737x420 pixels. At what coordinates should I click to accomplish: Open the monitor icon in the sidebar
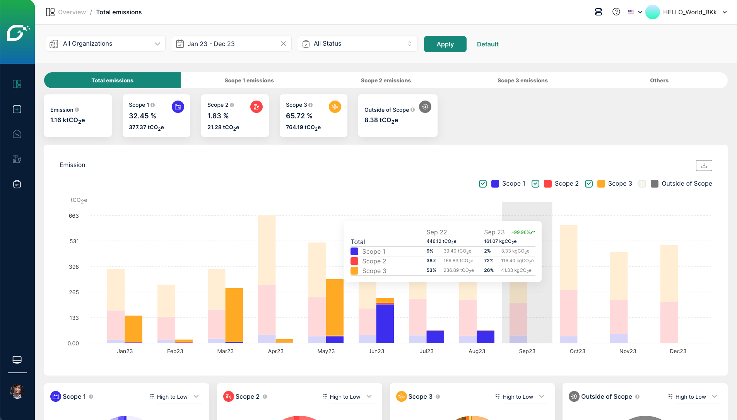pyautogui.click(x=17, y=360)
